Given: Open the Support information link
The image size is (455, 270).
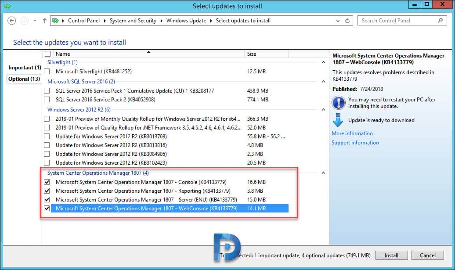Looking at the screenshot, I should 355,143.
